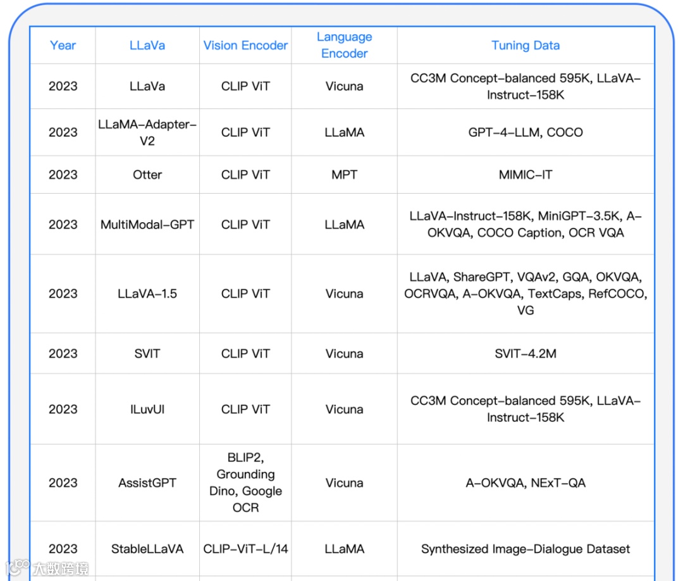This screenshot has width=683, height=581.
Task: Click tuning data starting LLaVA-Instruct-158K, MiniGPT
Action: click(526, 225)
